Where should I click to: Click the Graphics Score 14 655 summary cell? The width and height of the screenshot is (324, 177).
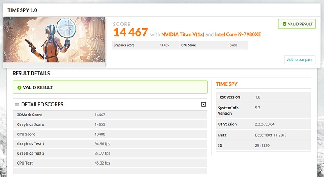pyautogui.click(x=146, y=45)
